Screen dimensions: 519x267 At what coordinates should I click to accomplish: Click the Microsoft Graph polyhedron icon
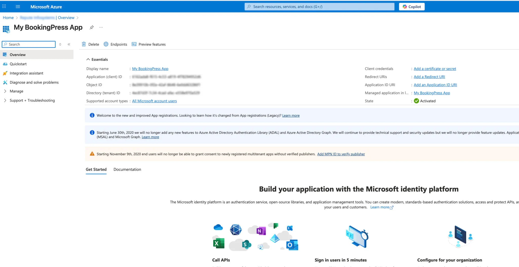pos(236,230)
